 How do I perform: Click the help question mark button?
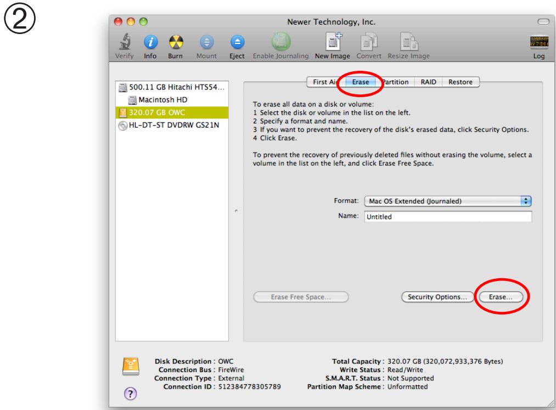click(130, 393)
